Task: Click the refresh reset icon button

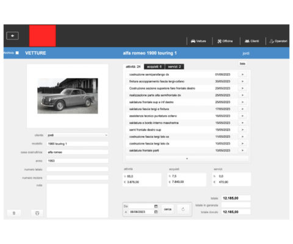Action: click(183, 209)
